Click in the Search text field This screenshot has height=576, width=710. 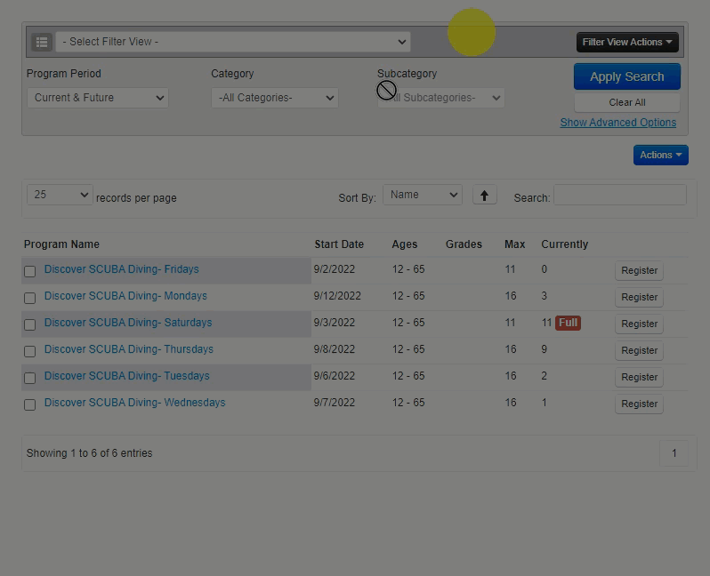619,195
